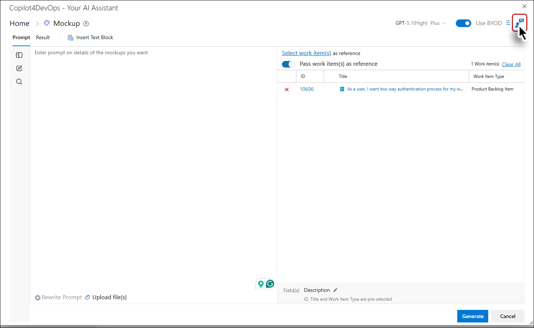Image resolution: width=534 pixels, height=328 pixels.
Task: Click the Clear All link
Action: (x=511, y=64)
